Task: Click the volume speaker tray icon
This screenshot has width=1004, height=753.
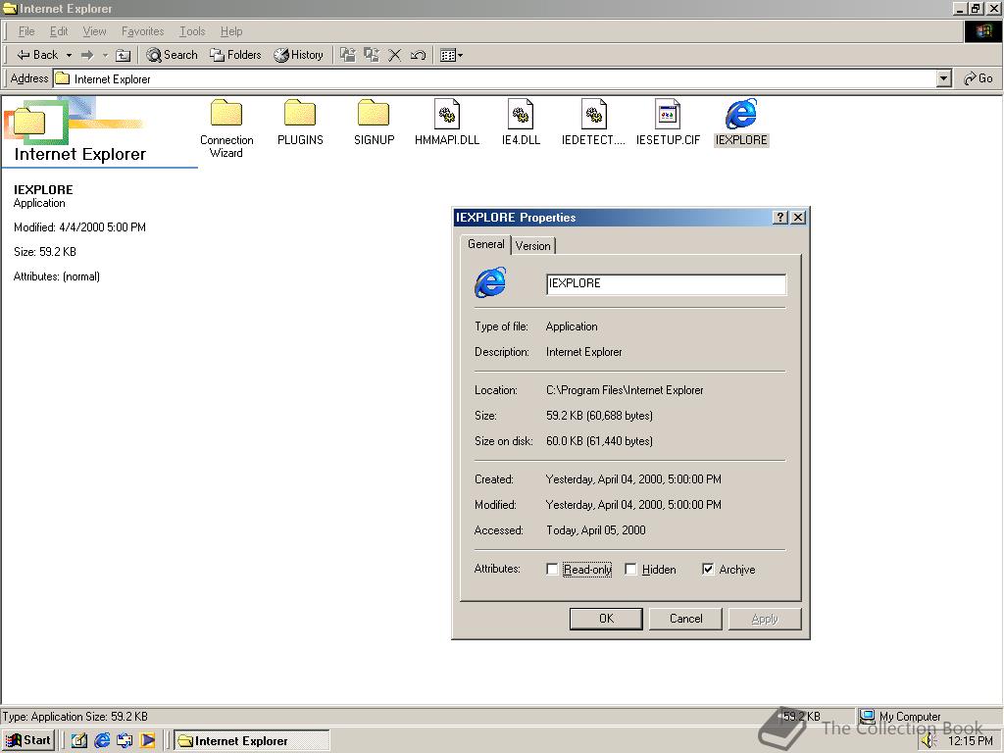Action: coord(929,741)
